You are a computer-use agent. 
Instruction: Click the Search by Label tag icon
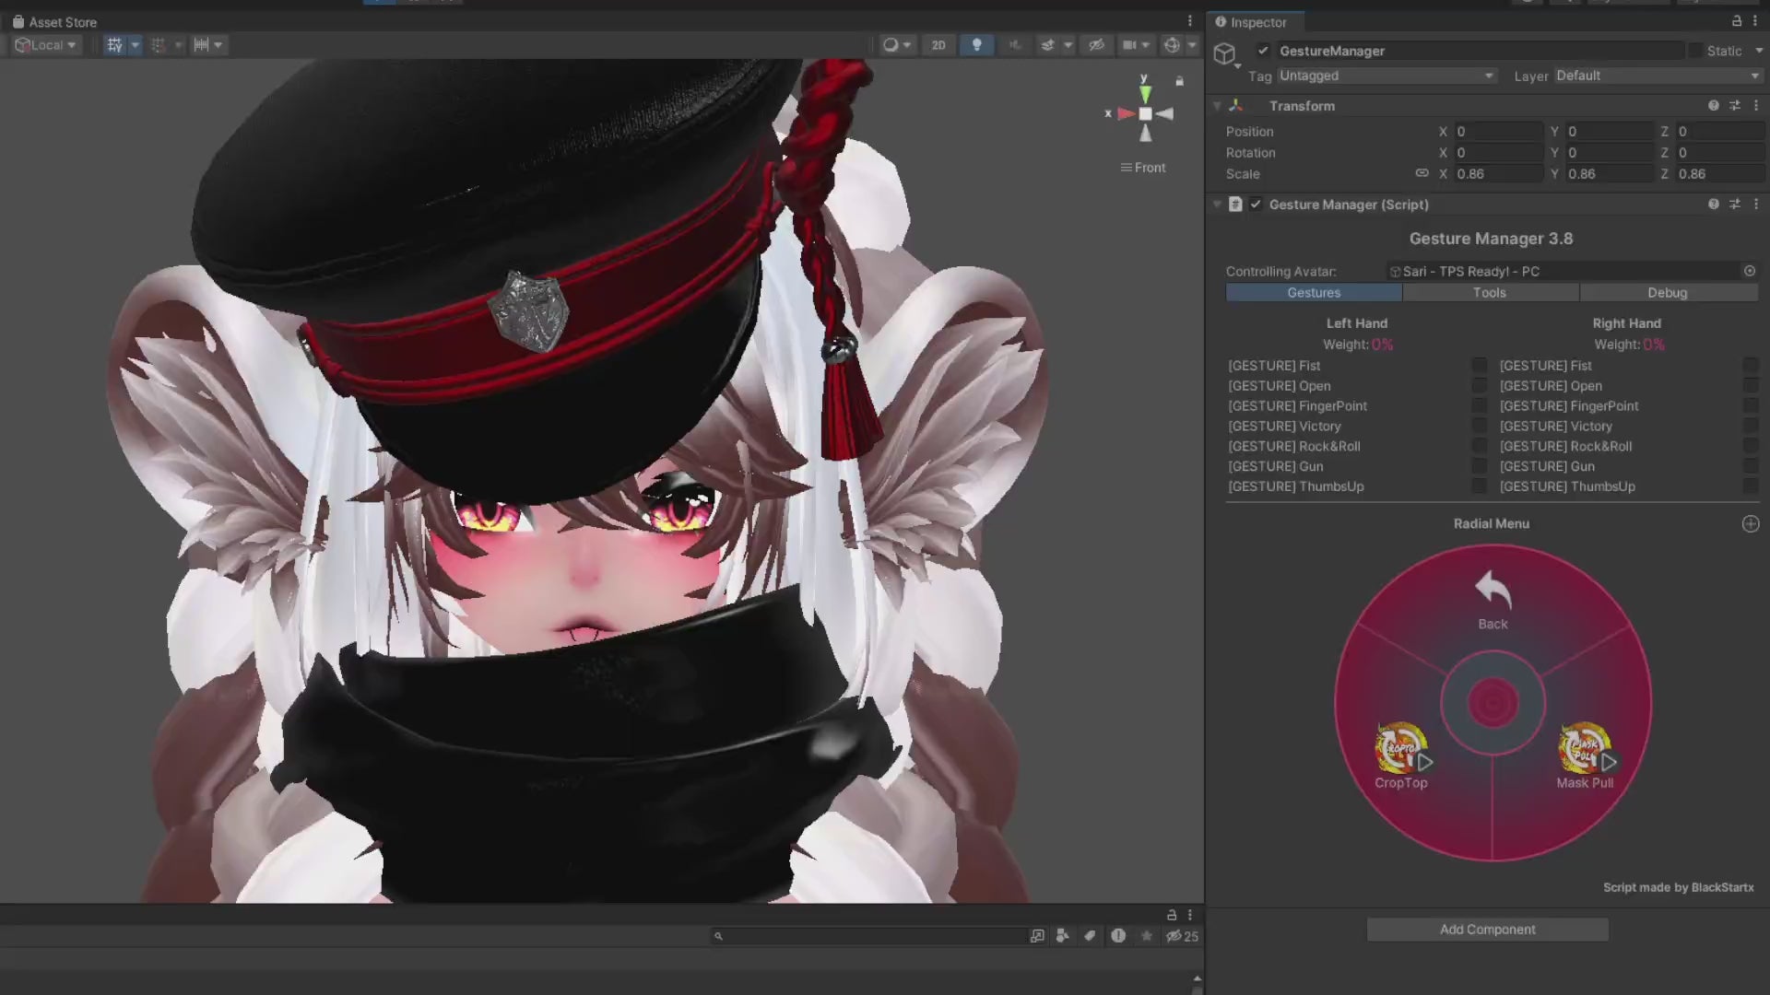click(1090, 936)
